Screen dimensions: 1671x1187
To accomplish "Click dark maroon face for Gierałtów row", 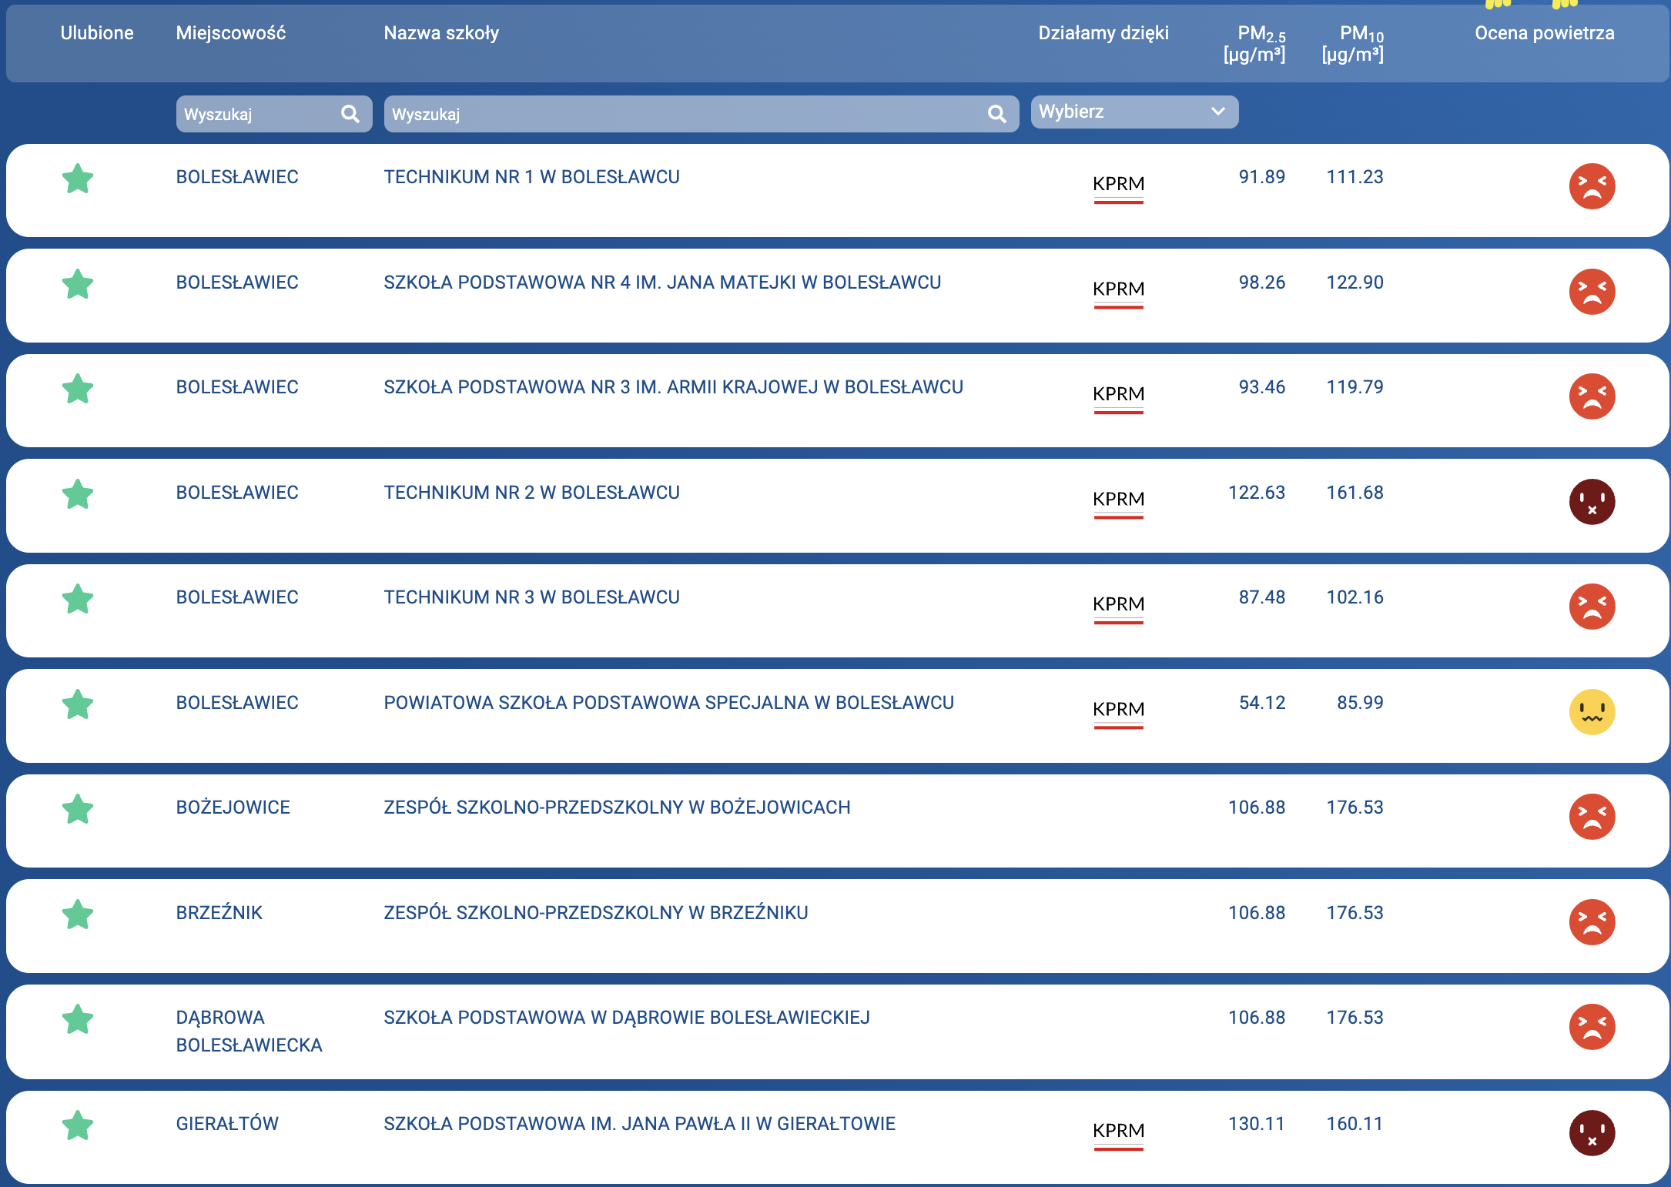I will pyautogui.click(x=1592, y=1133).
